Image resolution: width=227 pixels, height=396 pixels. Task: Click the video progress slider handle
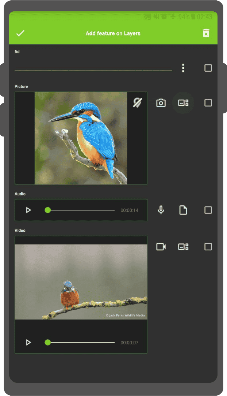pos(47,343)
